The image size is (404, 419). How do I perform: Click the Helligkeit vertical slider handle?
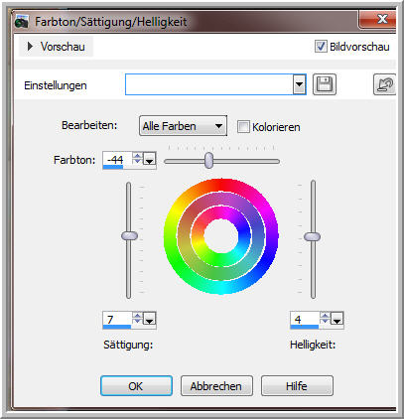[312, 236]
